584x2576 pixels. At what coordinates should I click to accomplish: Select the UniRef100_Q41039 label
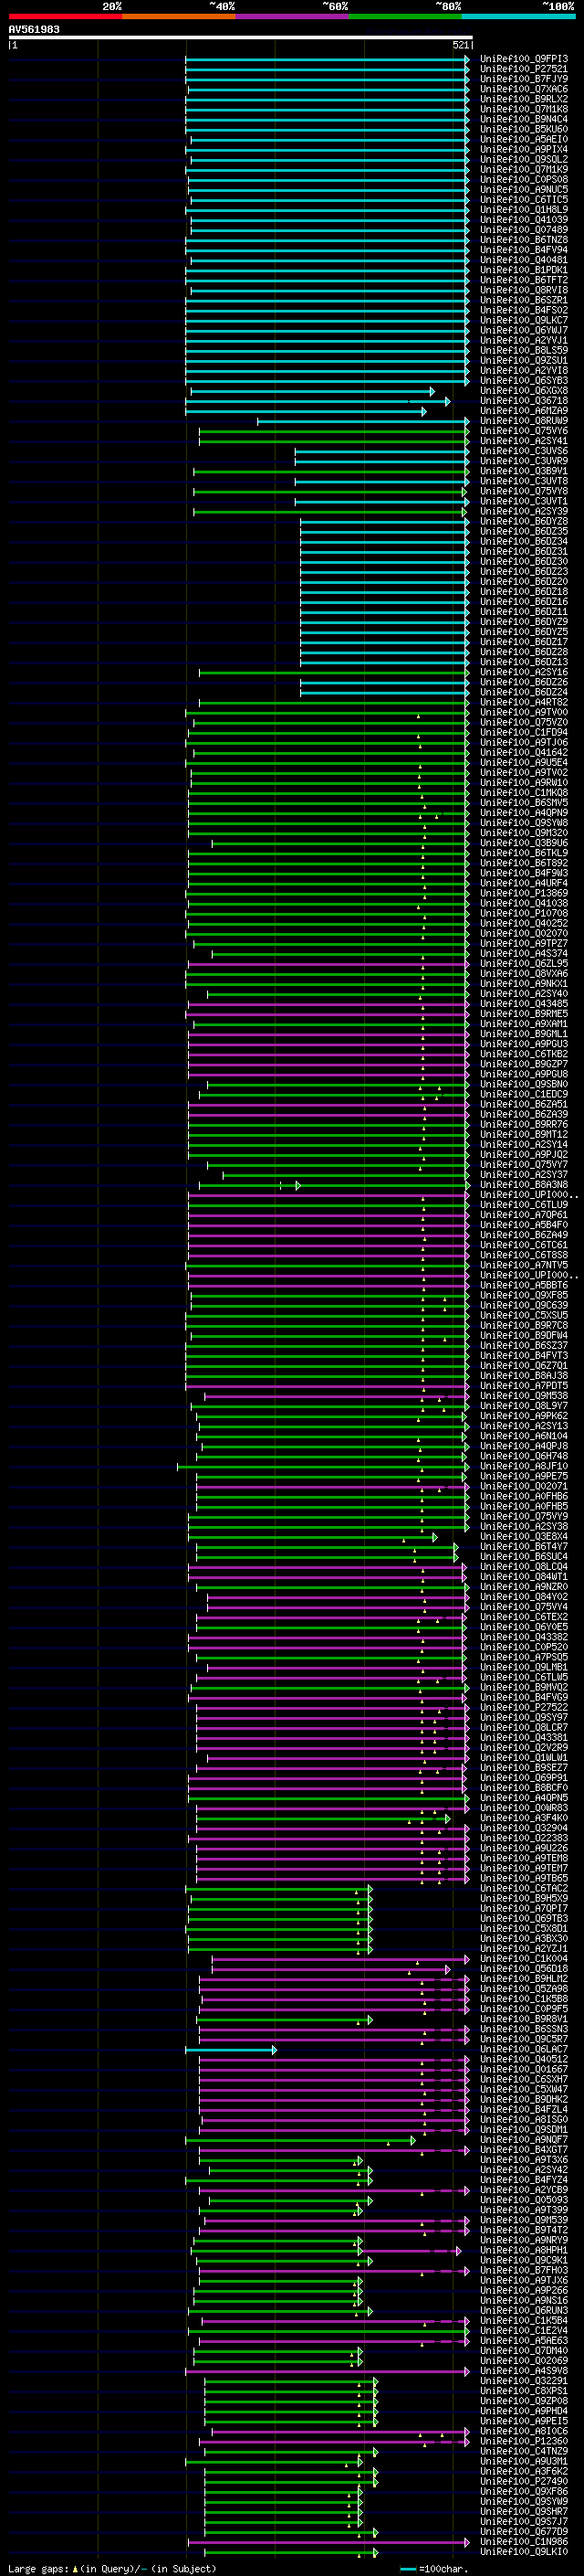click(524, 220)
